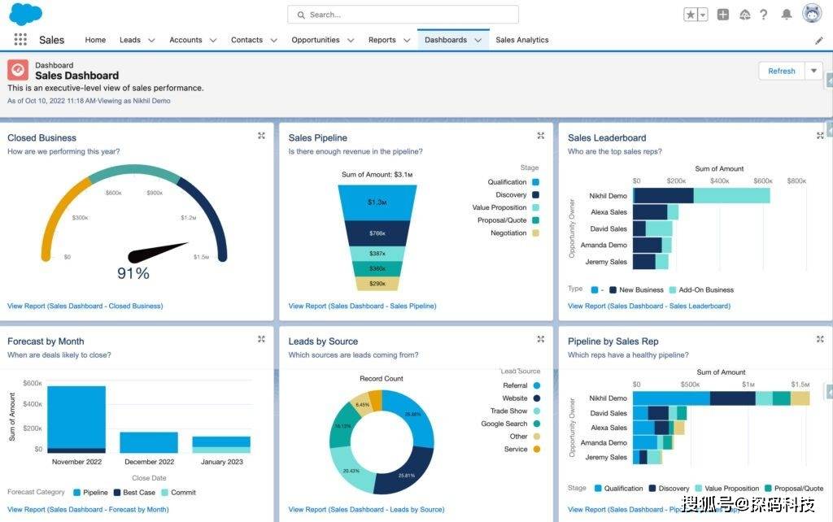The width and height of the screenshot is (833, 522).
Task: Click the Pipeline legend swatch in Forecast
Action: click(x=76, y=493)
